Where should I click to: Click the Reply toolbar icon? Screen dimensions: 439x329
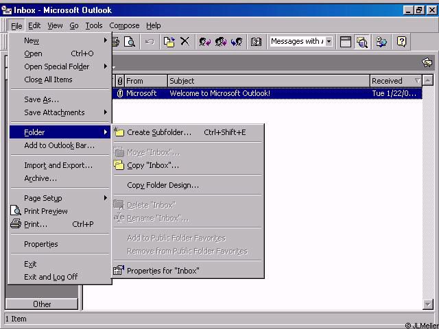tap(204, 42)
